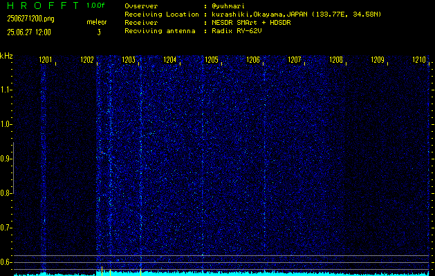The image size is (435, 276).
Task: Click the 0.8 kHz frequency label
Action: point(6,193)
